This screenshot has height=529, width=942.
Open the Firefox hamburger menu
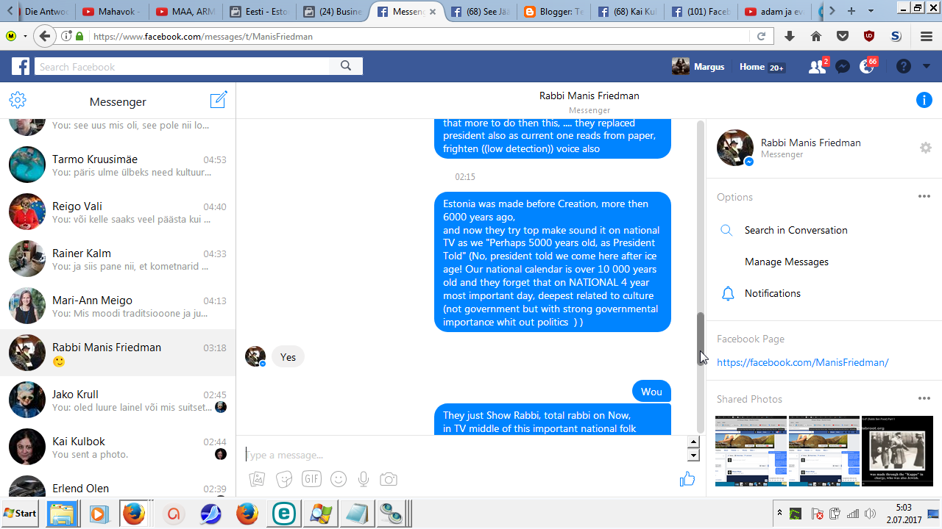tap(926, 36)
